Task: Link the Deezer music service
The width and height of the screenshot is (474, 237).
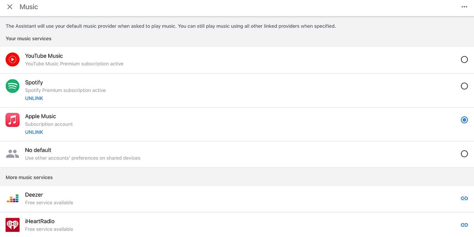Action: coord(465,198)
